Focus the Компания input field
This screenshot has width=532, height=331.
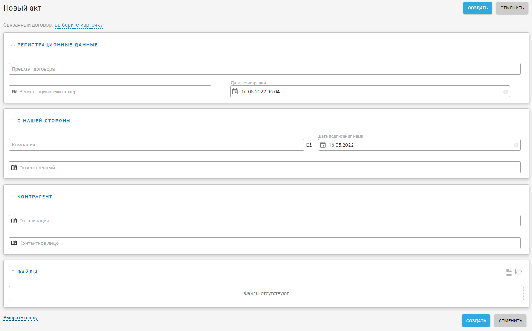point(156,145)
